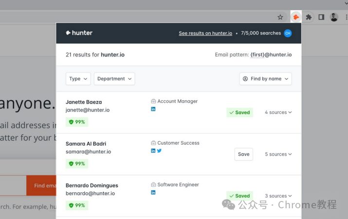Open the Chrome three-dot menu

pos(347,17)
